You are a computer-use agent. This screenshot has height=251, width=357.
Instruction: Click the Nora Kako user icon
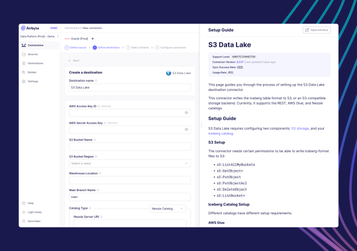tap(24, 221)
